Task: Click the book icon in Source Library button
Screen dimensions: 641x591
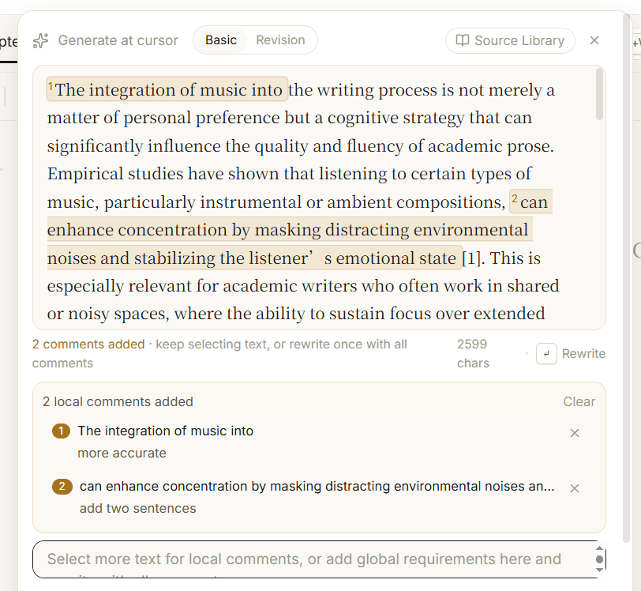Action: click(x=463, y=40)
